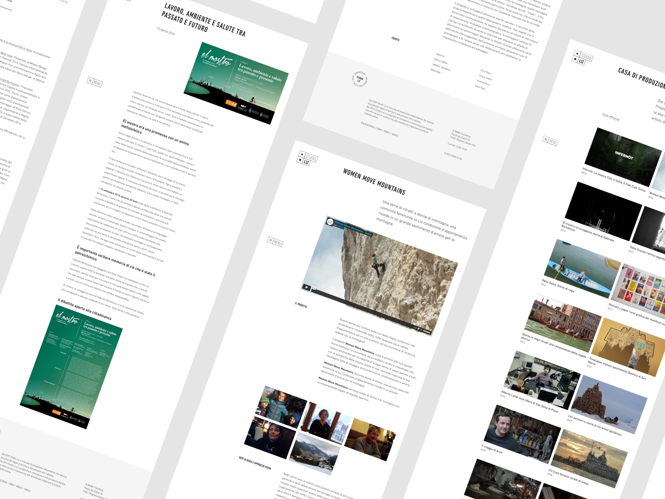Click the tall green el mostro programme poster
665x499 pixels.
(71, 367)
